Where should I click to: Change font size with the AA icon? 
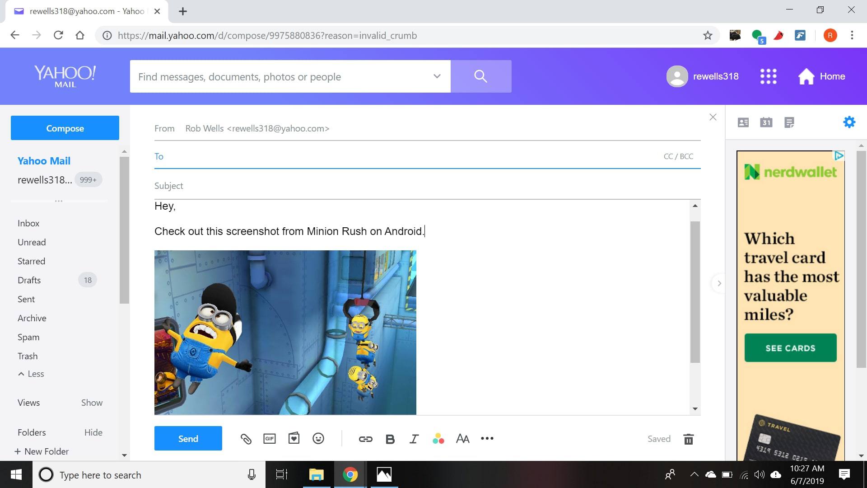[463, 439]
